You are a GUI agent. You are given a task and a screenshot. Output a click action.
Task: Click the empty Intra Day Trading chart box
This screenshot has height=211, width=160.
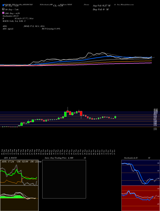coord(64,179)
